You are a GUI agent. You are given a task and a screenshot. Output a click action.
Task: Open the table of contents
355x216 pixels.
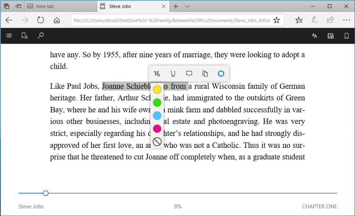[x=9, y=36]
